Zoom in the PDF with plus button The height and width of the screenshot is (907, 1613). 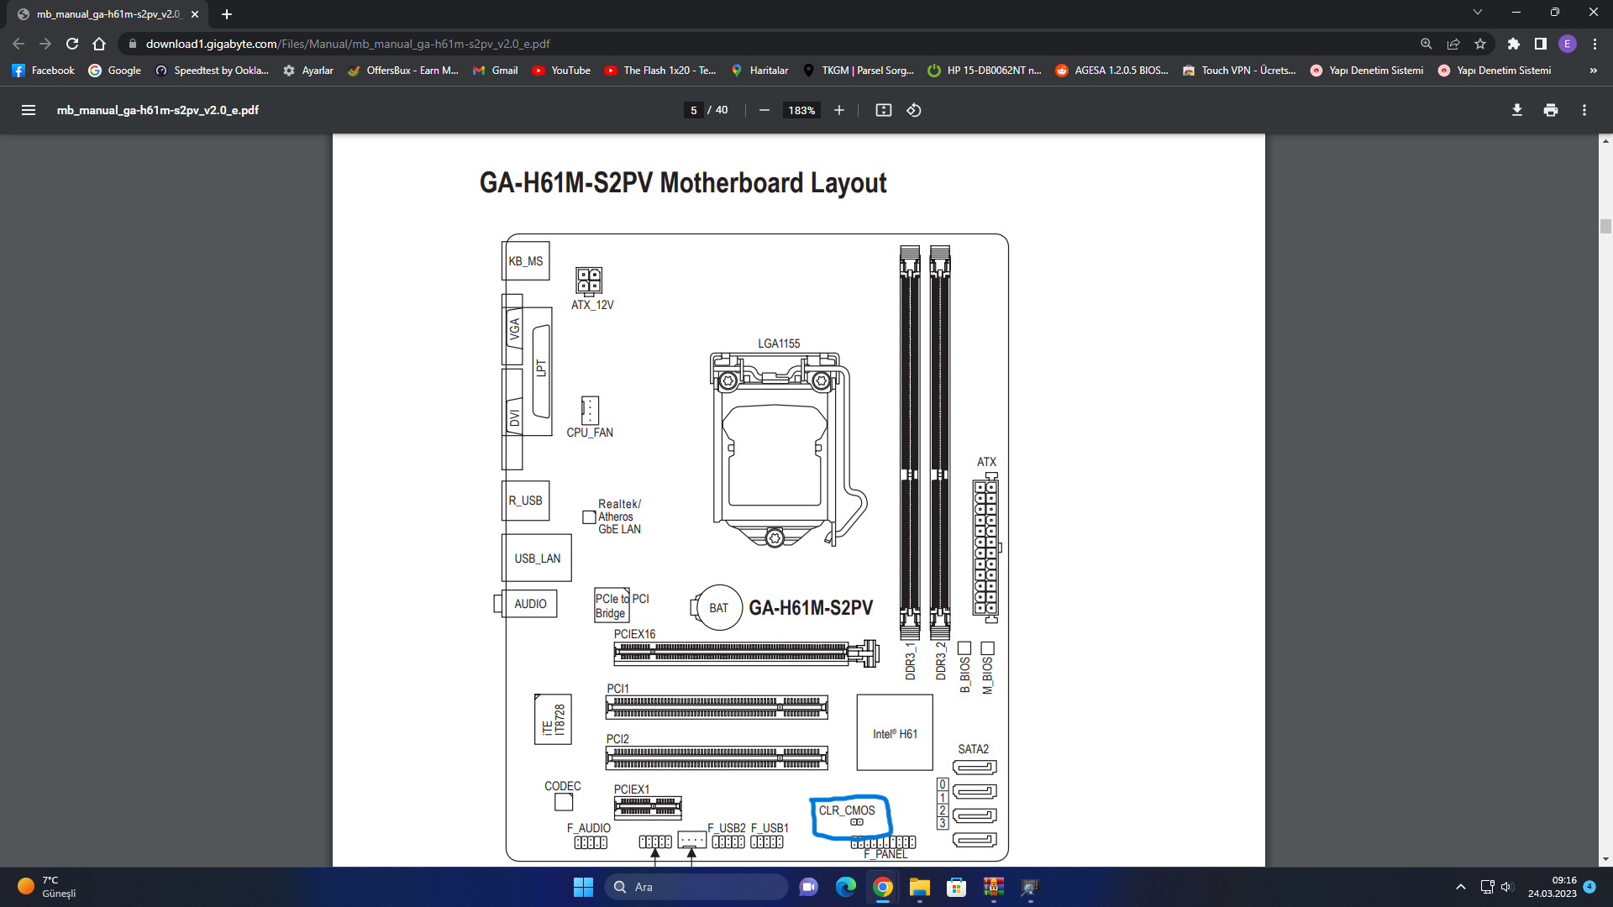click(x=838, y=110)
